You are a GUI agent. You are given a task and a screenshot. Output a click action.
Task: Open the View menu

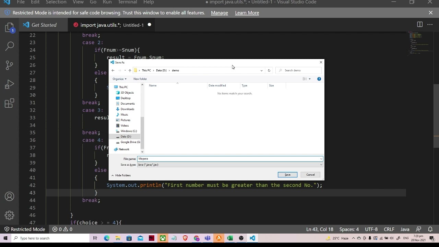pos(78,2)
